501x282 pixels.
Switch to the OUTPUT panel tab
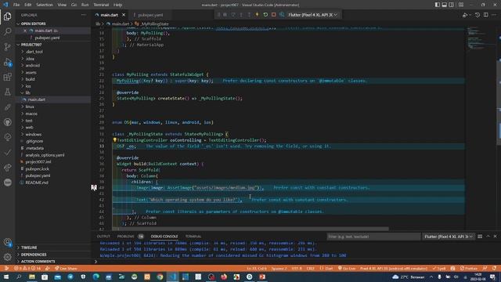coord(103,237)
